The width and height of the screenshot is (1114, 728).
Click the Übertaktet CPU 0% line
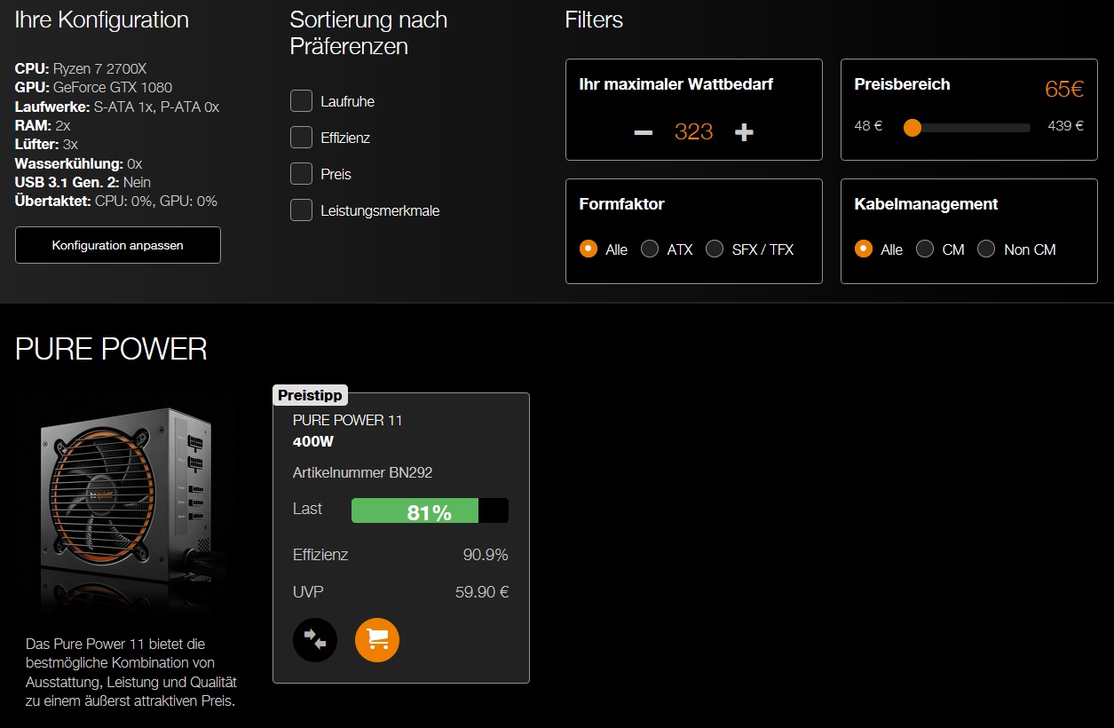(x=116, y=201)
